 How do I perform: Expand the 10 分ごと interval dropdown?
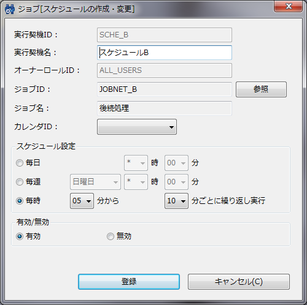176,201
